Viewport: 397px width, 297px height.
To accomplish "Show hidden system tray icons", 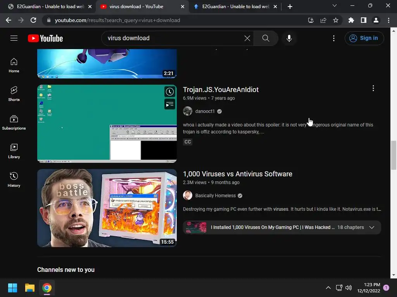I will tap(328, 288).
